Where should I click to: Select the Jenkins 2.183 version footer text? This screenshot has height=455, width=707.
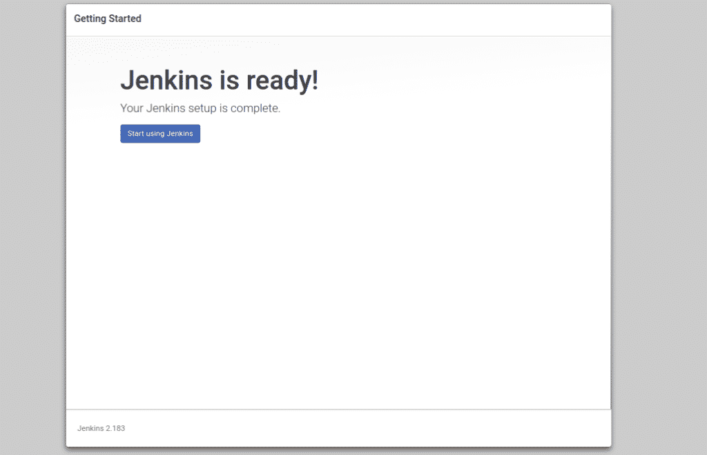101,428
